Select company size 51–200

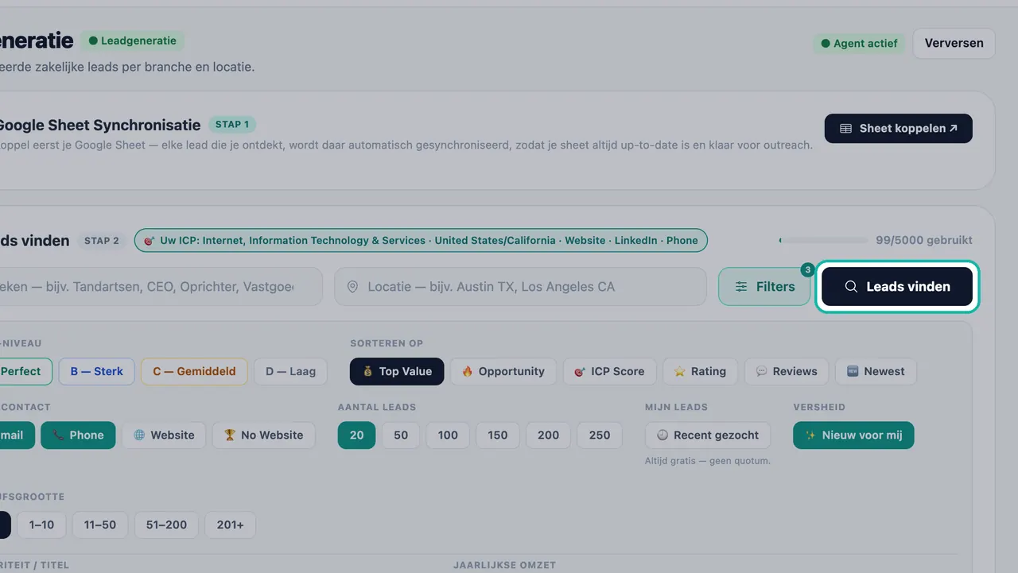[166, 525]
